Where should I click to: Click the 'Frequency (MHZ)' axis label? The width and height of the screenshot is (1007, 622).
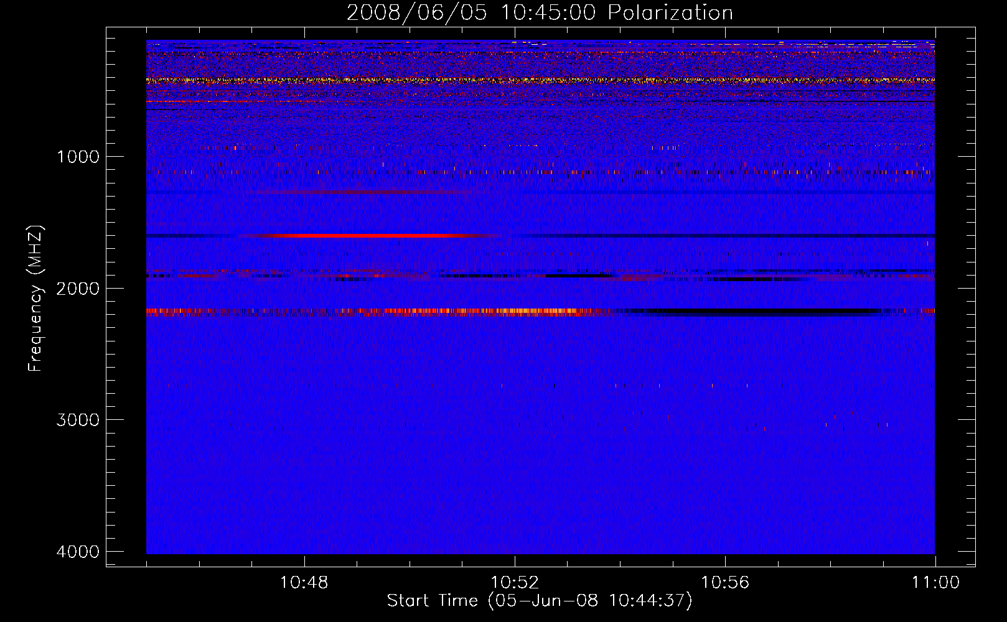pos(36,299)
